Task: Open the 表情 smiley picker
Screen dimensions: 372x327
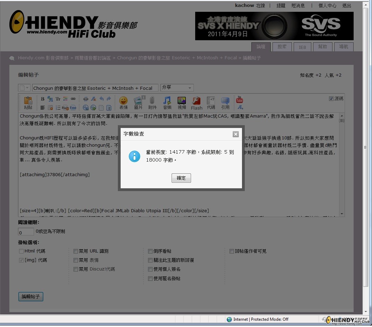Action: pos(123,103)
